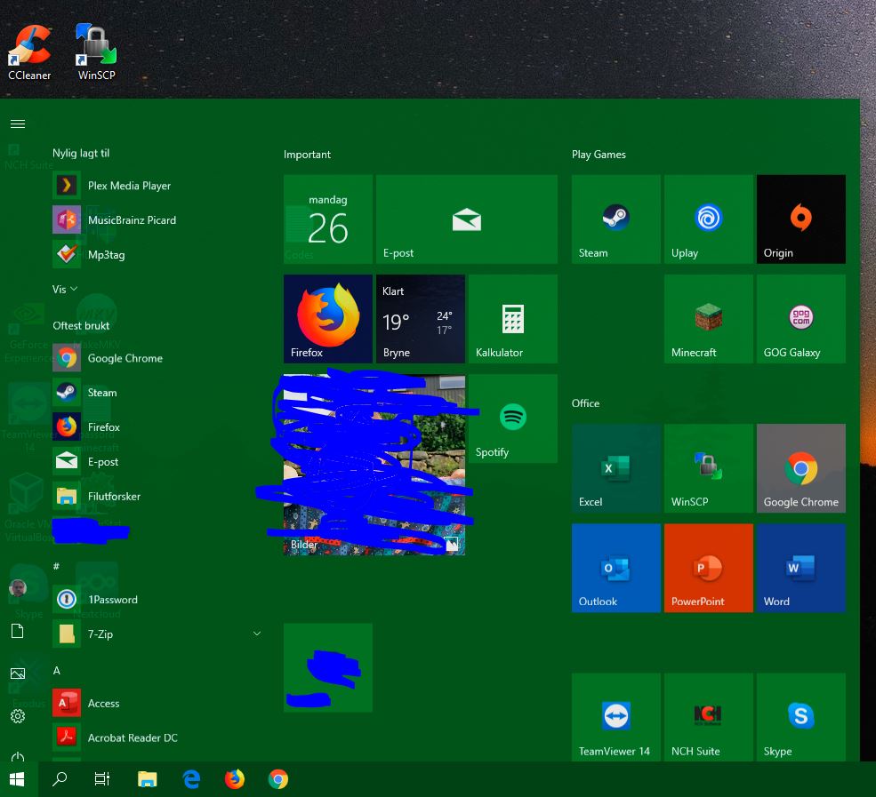Open MusicBrainz Picard in the app list
The image size is (876, 797).
pos(157,219)
